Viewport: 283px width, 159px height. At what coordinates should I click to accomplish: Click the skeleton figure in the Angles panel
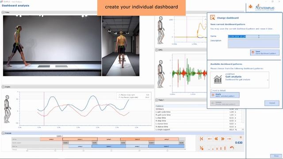[7, 109]
